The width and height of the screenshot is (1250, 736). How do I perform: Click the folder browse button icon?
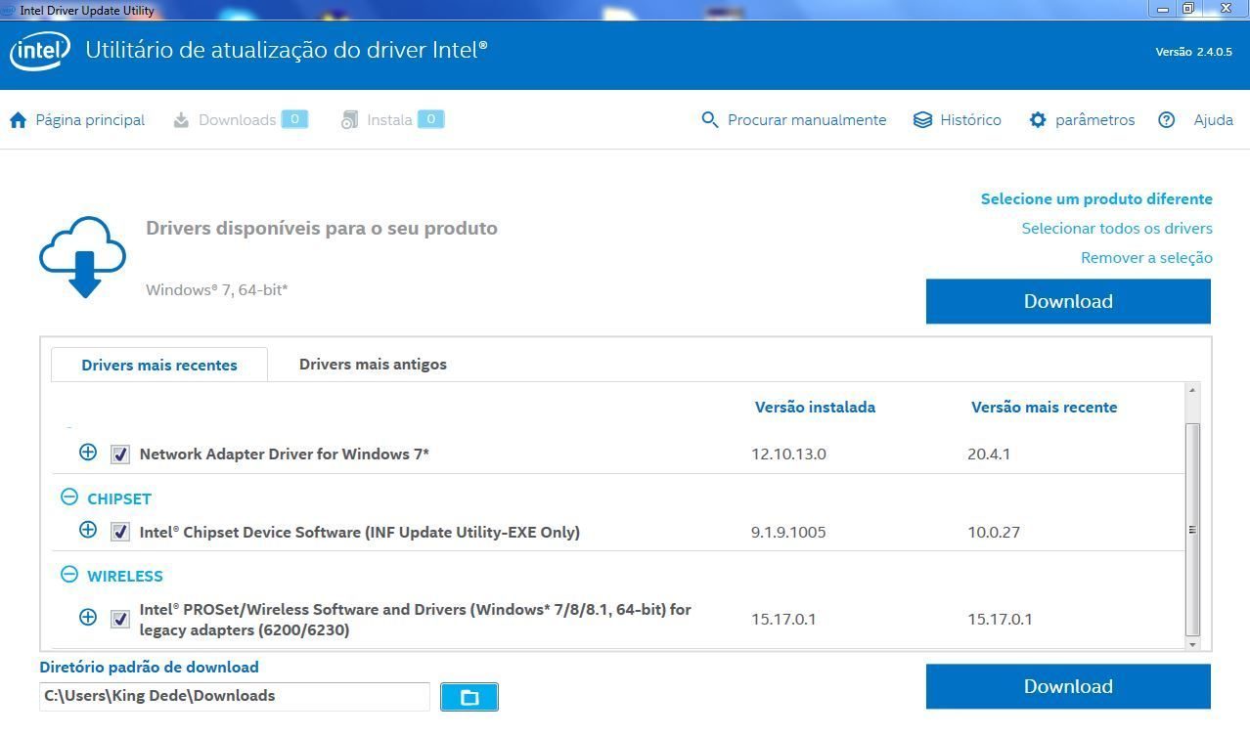(469, 697)
